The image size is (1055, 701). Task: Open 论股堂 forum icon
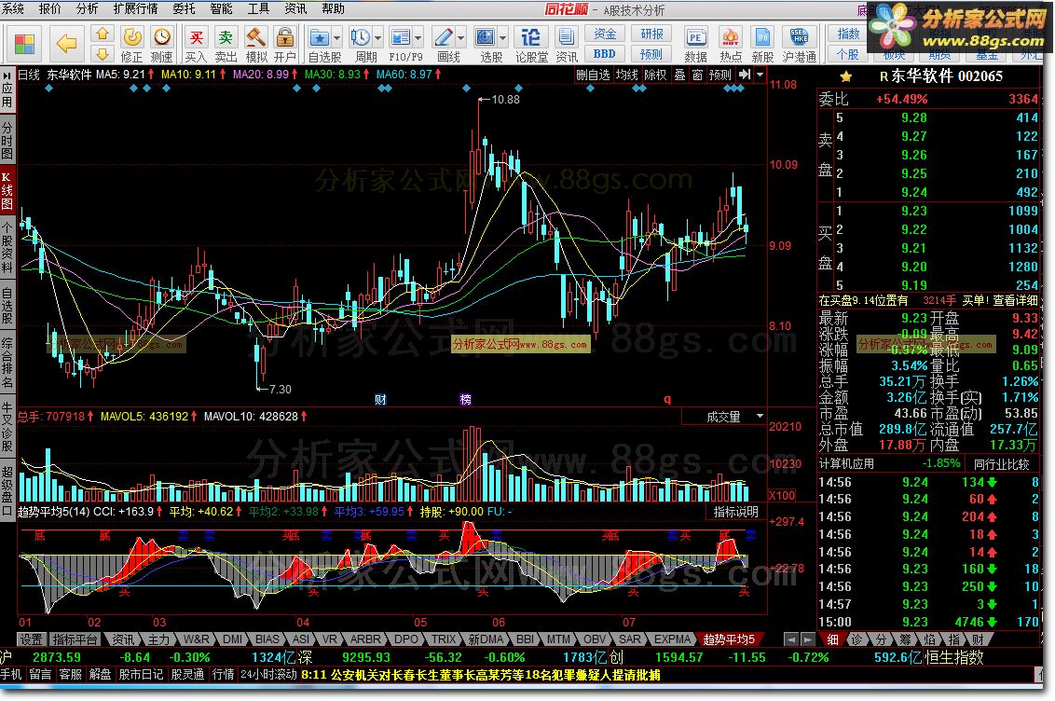pyautogui.click(x=531, y=45)
